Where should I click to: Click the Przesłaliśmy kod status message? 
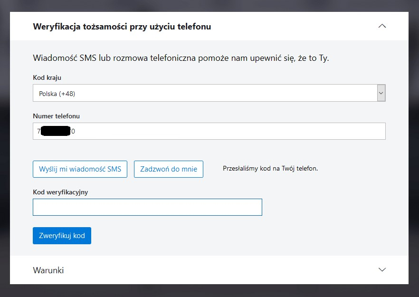[270, 168]
